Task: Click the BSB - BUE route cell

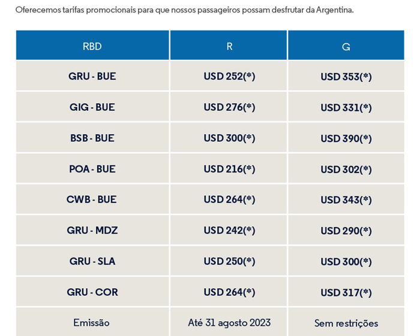Action: (92, 138)
